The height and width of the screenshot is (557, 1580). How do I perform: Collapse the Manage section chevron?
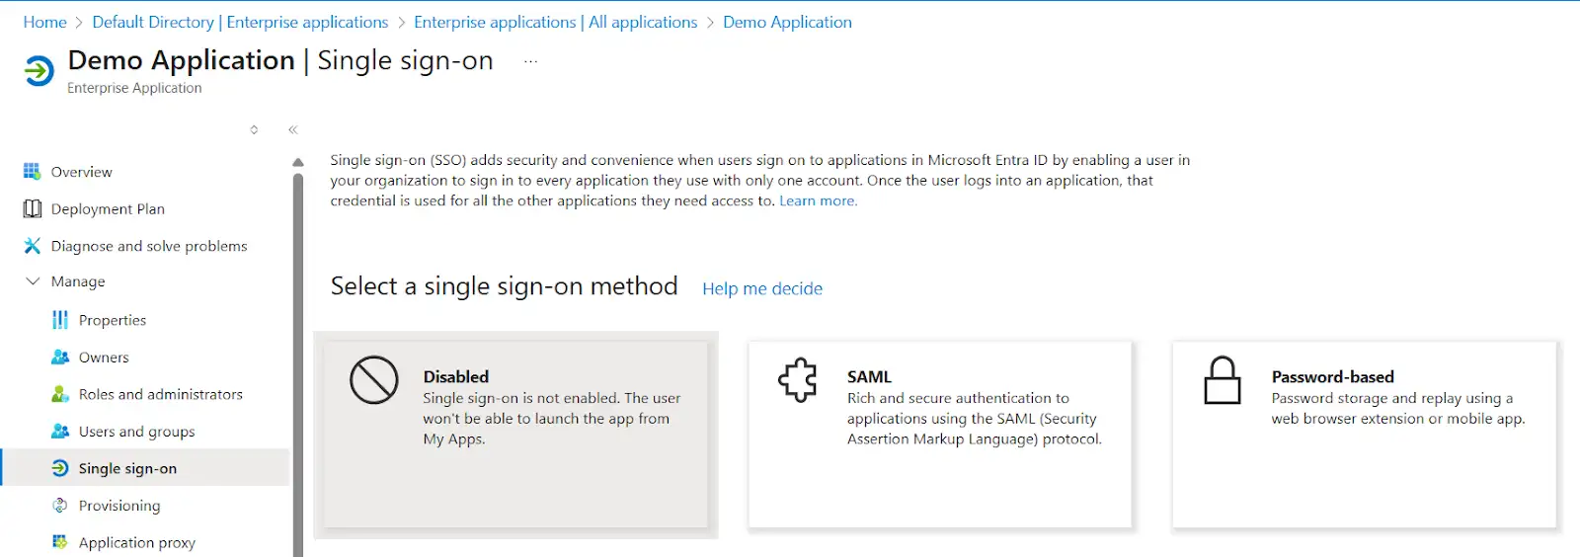point(33,281)
